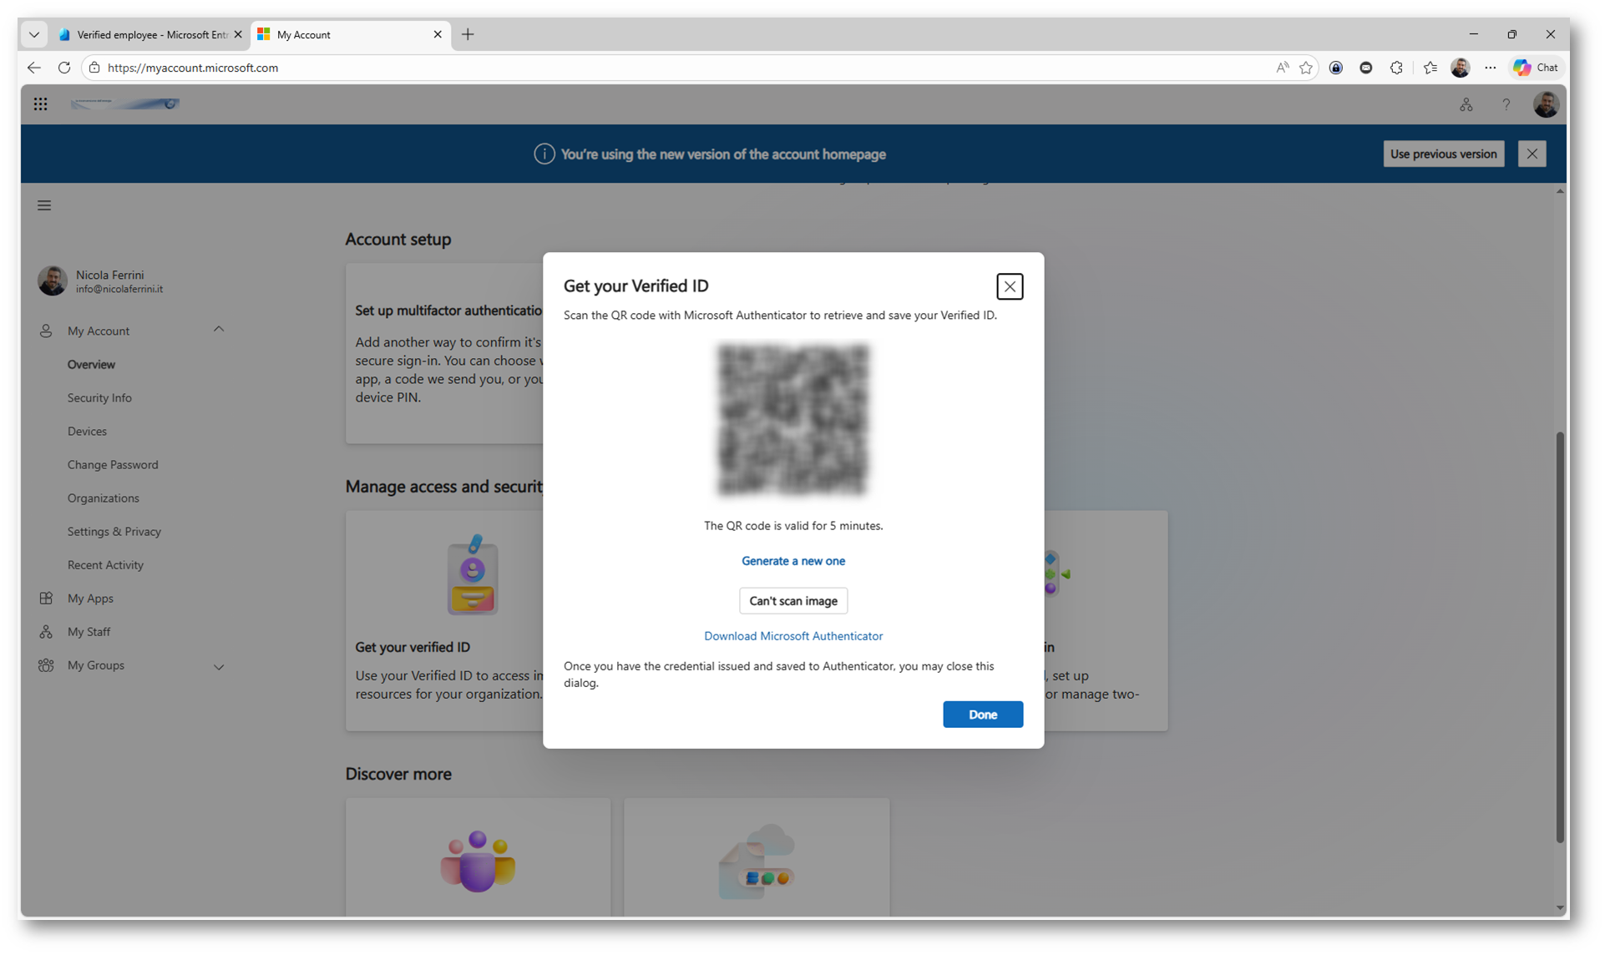Dismiss the new version banner
1605x955 pixels.
(1532, 154)
